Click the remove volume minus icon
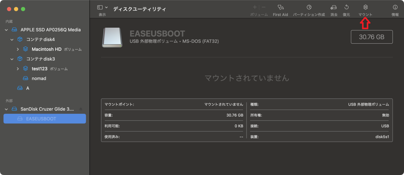404x175 pixels. [x=264, y=8]
